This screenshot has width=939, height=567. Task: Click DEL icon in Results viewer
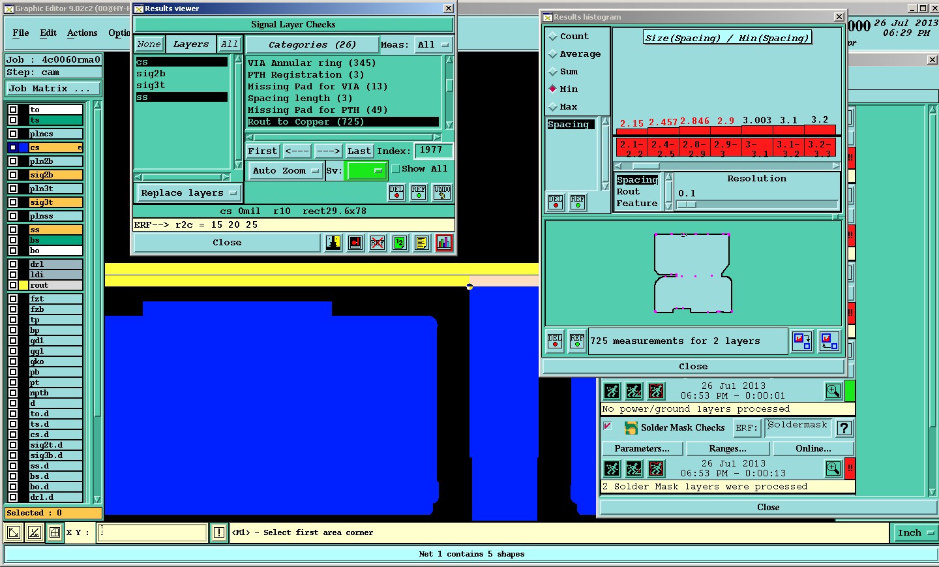[396, 192]
